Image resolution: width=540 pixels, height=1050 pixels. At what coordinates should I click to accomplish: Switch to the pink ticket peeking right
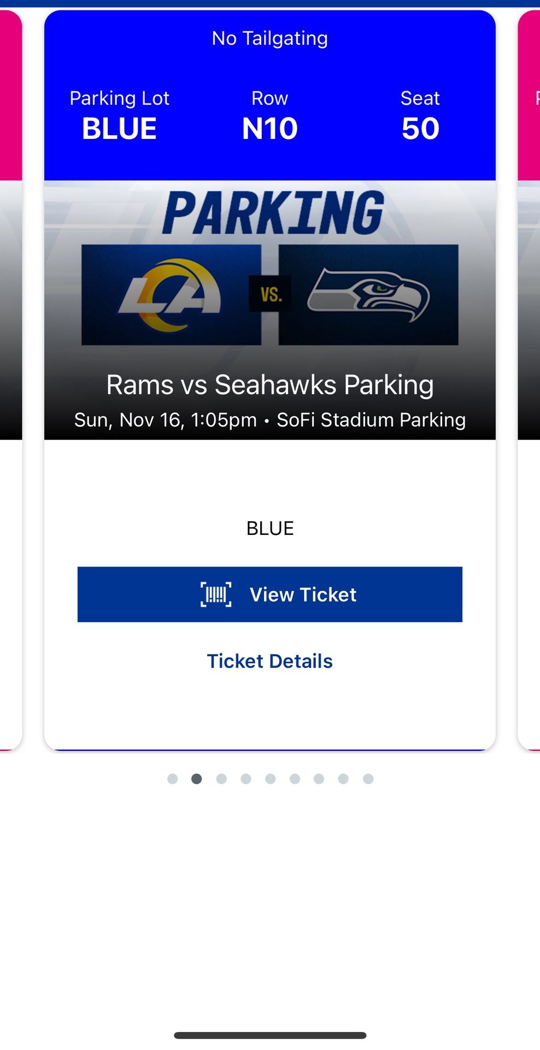[529, 109]
